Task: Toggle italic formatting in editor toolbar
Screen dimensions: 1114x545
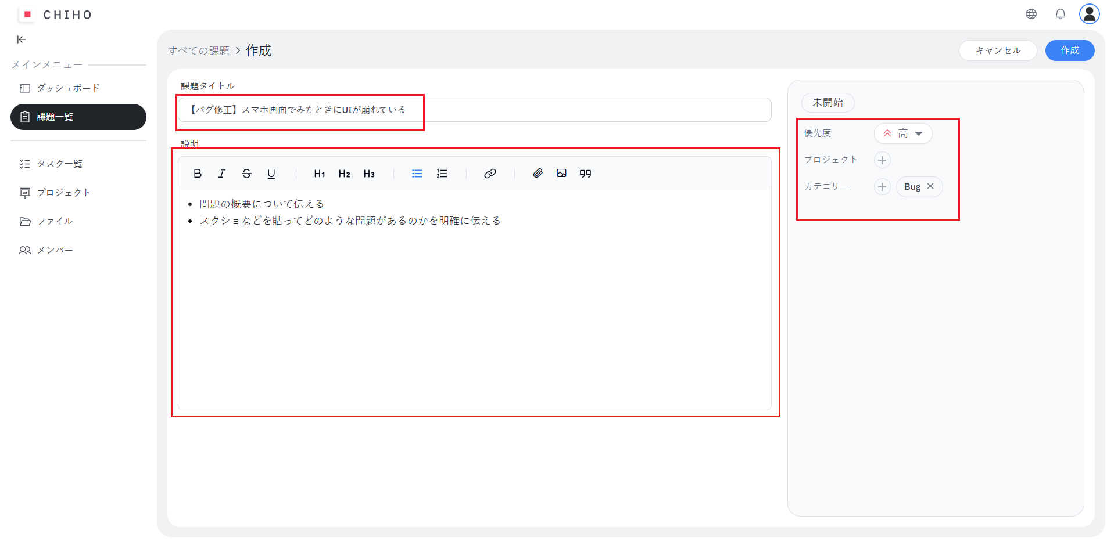Action: pyautogui.click(x=222, y=174)
